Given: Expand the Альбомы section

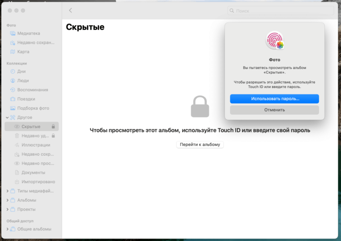Looking at the screenshot, I should click(x=7, y=200).
